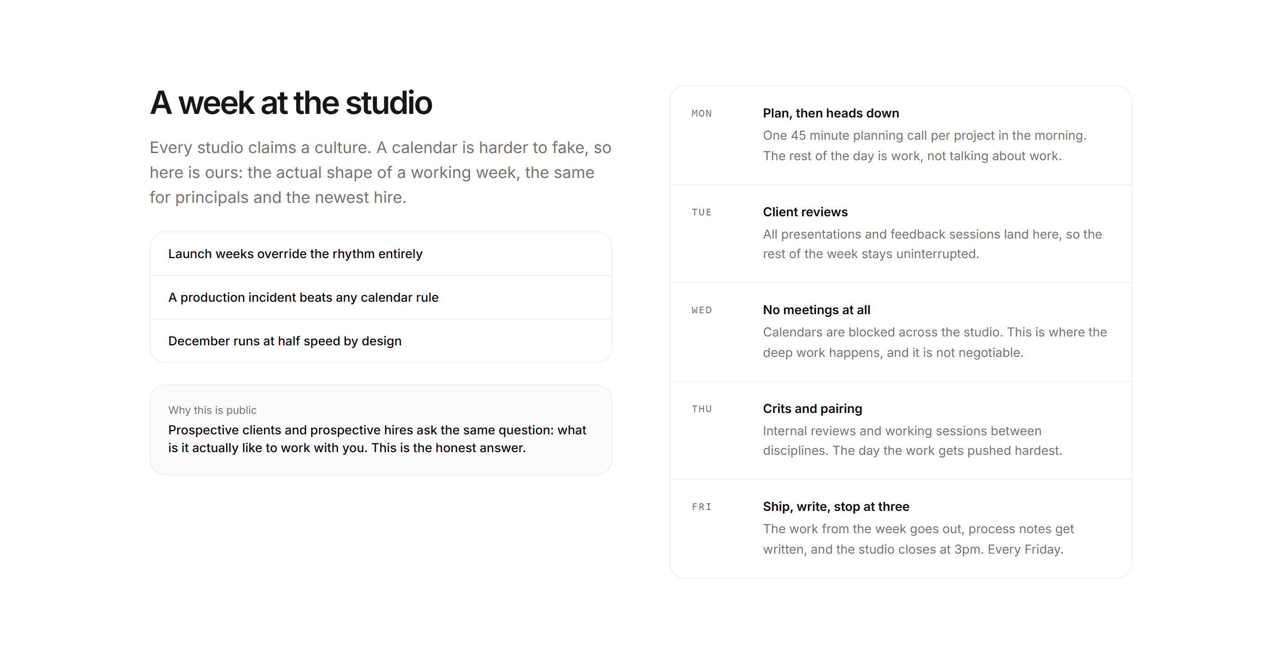Click the WED day label
Viewport: 1282px width, 664px height.
(701, 310)
